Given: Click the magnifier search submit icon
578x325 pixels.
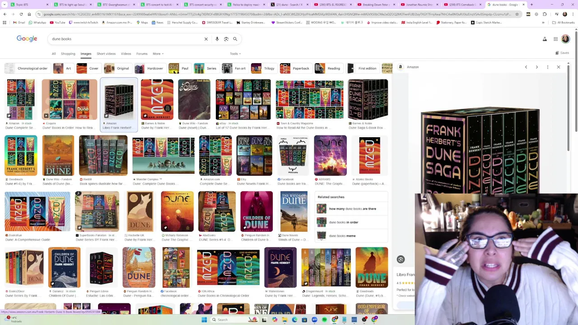Looking at the screenshot, I should 235,39.
